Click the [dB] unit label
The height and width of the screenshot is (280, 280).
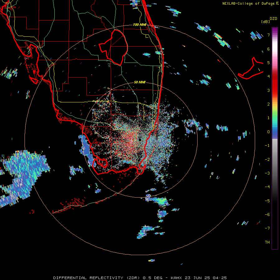tap(266, 21)
